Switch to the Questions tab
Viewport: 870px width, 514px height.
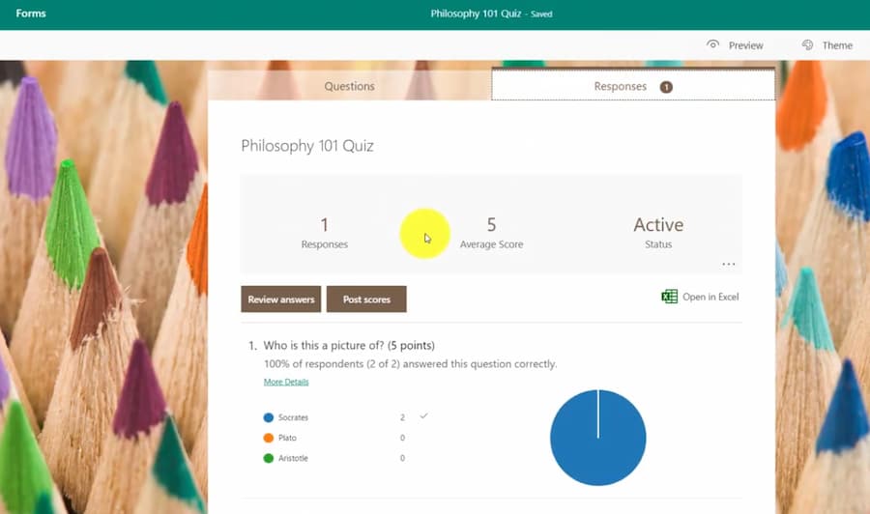(x=349, y=86)
